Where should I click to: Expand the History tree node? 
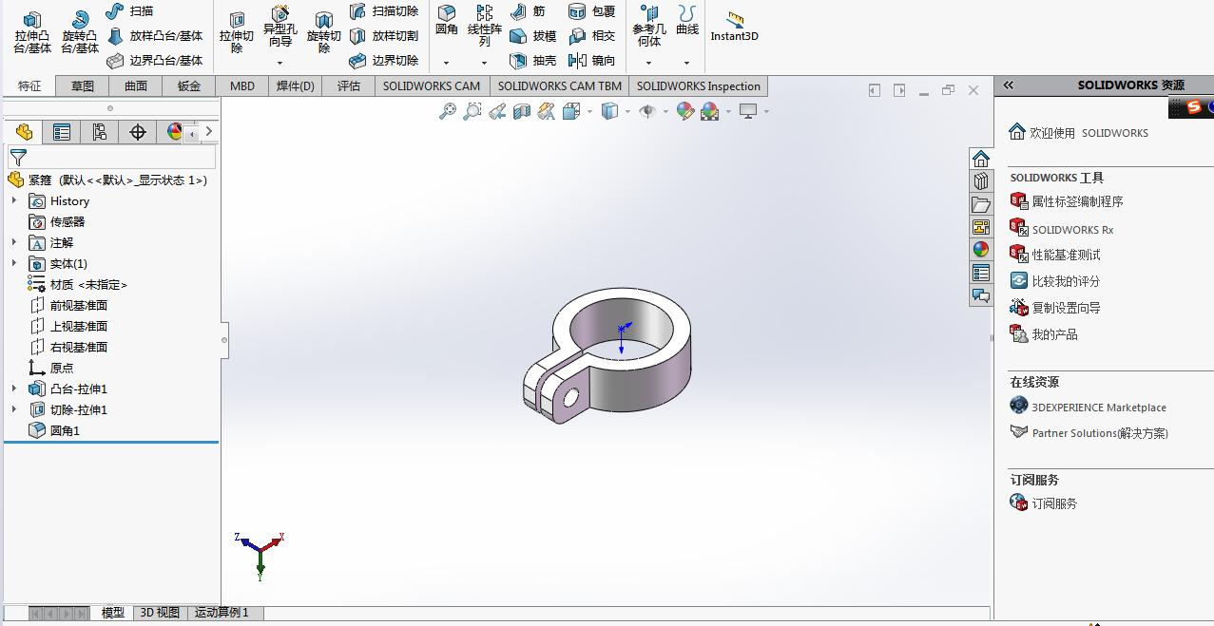pyautogui.click(x=14, y=200)
